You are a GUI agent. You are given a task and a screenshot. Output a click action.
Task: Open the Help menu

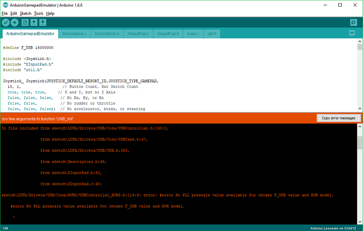point(50,13)
